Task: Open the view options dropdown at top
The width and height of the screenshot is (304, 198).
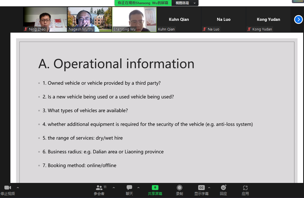Action: click(185, 3)
